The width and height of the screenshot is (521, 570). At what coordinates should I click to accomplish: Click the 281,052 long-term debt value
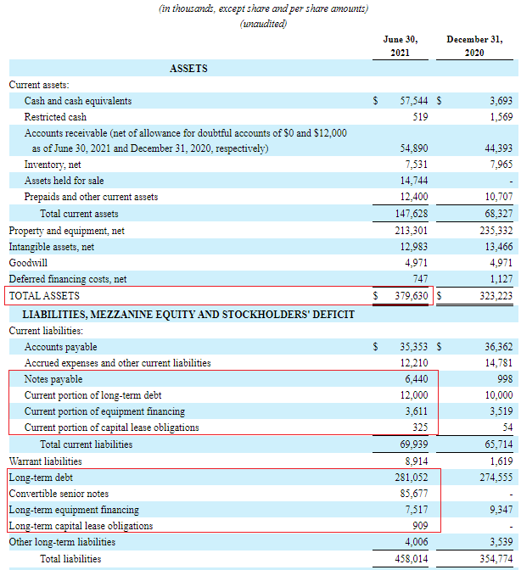[412, 478]
